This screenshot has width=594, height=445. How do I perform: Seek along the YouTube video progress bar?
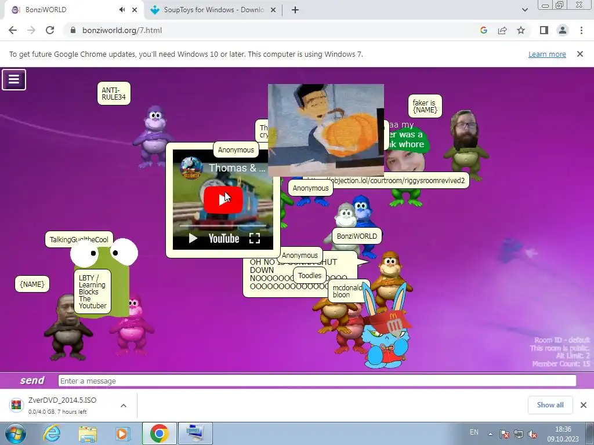pos(224,225)
